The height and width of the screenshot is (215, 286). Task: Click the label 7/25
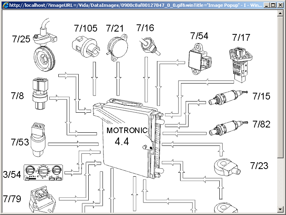(x=21, y=39)
